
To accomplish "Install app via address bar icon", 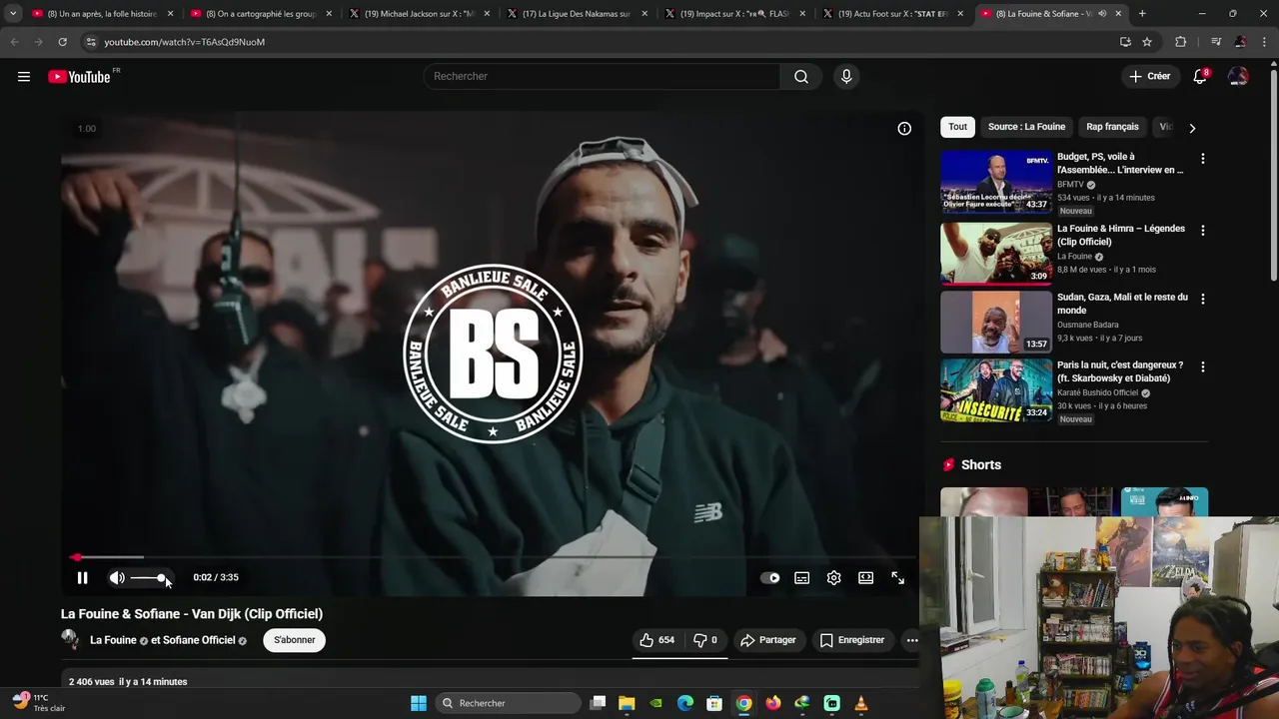I will click(x=1125, y=42).
